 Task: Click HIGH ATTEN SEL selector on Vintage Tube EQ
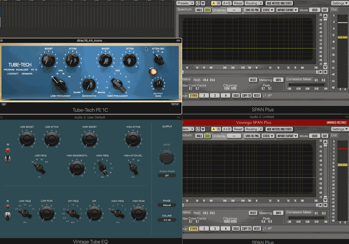tap(133, 168)
